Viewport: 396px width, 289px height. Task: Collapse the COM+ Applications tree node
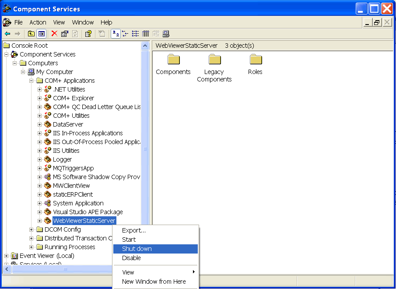[31, 81]
